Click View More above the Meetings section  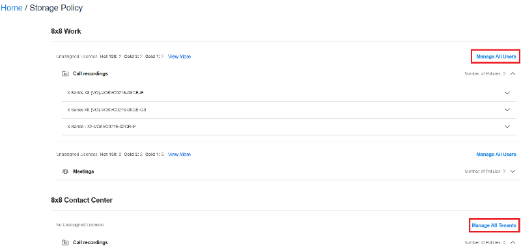click(180, 155)
